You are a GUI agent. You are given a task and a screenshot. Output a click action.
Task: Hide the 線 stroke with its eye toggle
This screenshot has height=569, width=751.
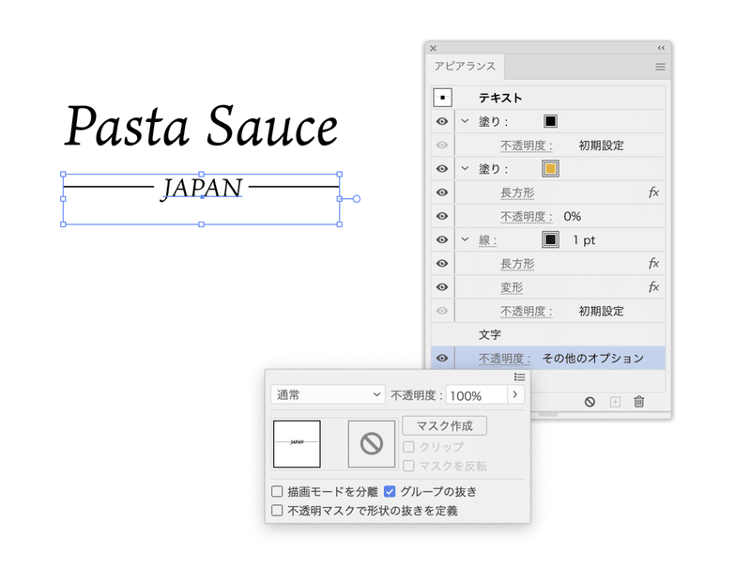(x=441, y=238)
